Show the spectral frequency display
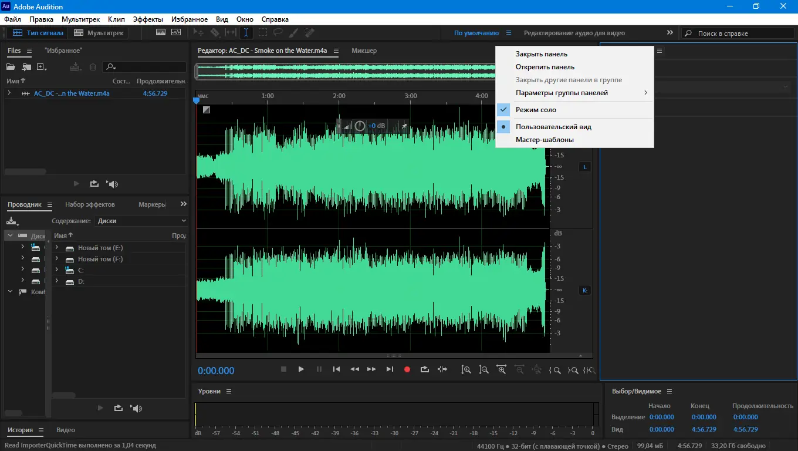Viewport: 798px width, 451px height. [161, 33]
